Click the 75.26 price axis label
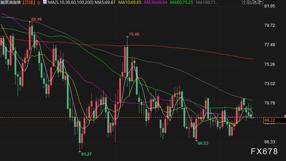Image resolution: width=286 pixels, height=161 pixels. click(x=270, y=64)
